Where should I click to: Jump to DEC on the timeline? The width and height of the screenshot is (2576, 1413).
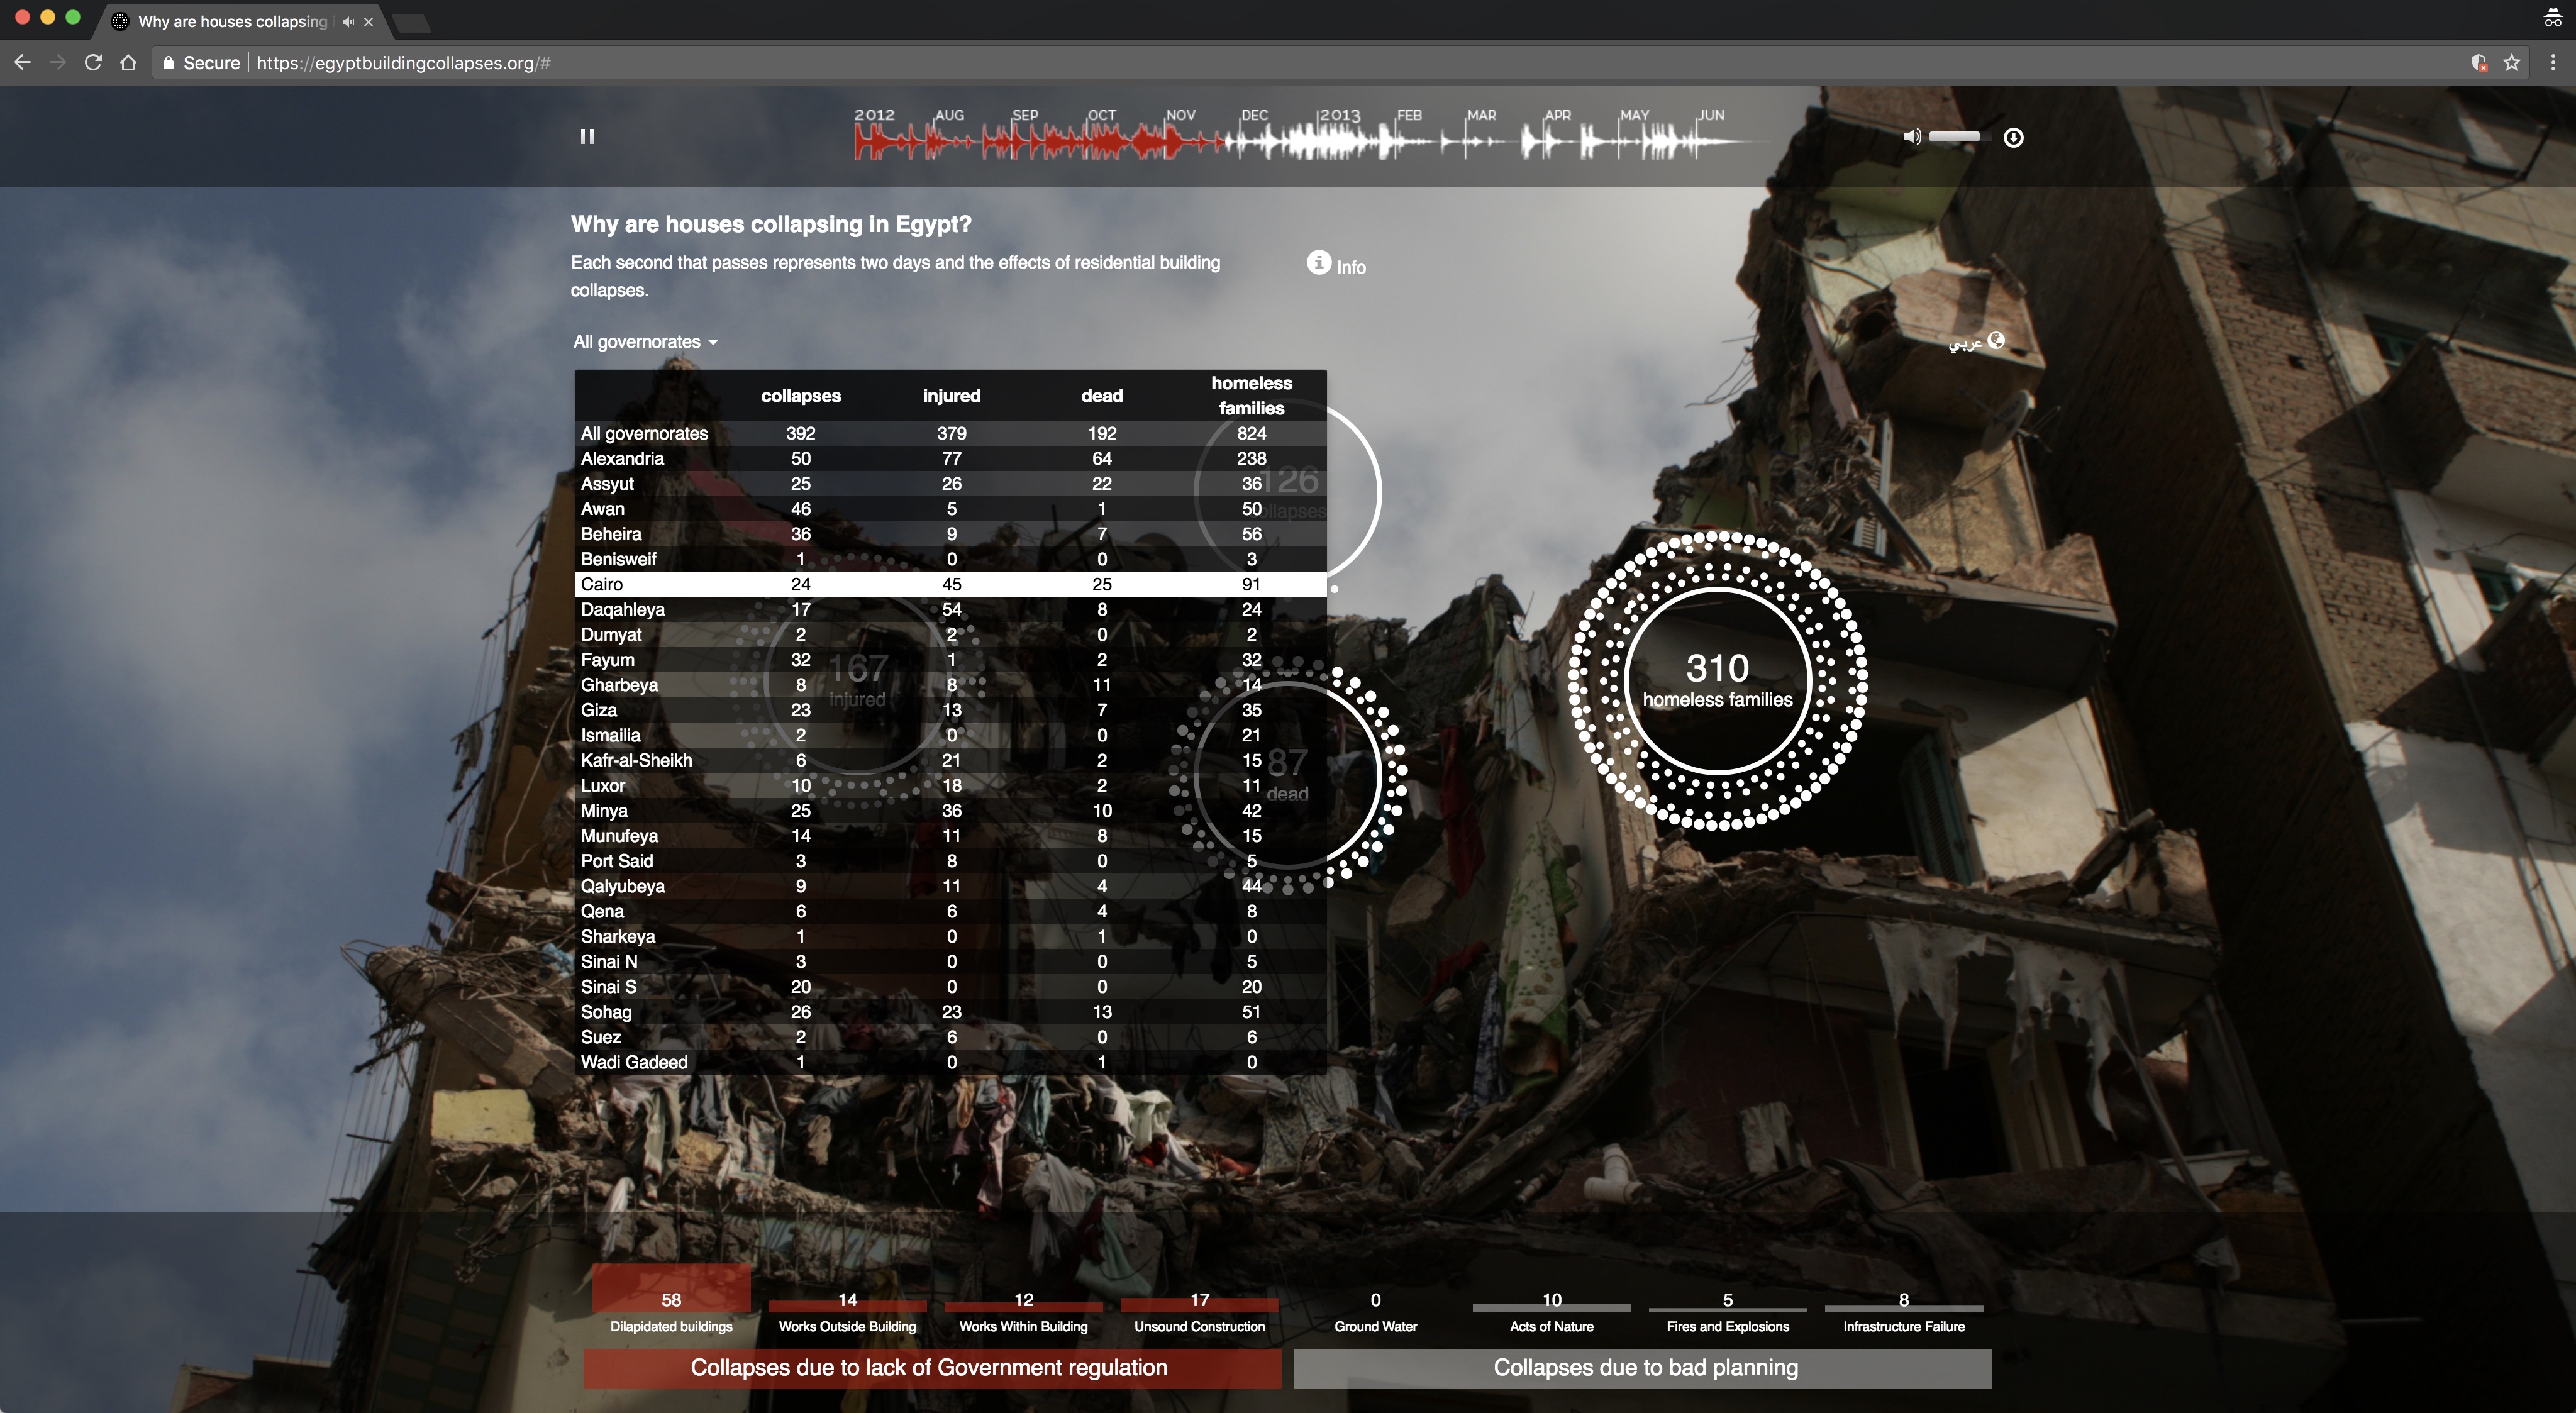1254,116
